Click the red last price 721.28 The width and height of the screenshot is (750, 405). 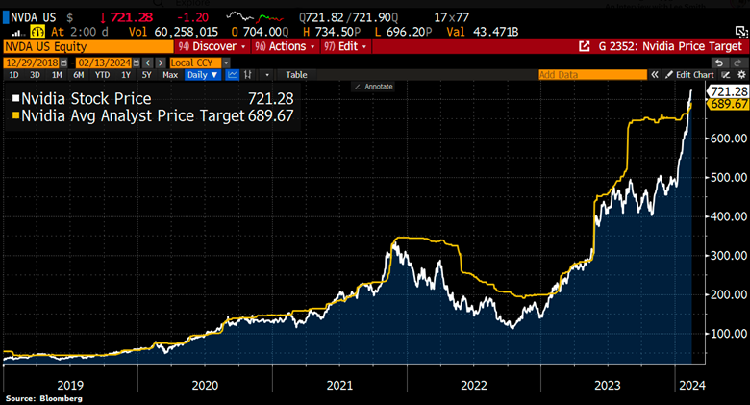tap(132, 17)
